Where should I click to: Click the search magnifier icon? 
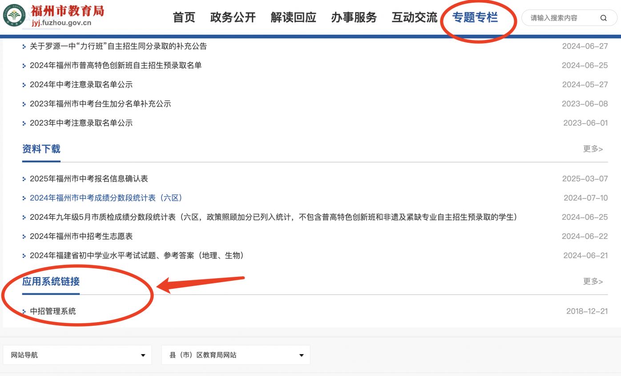click(x=603, y=18)
